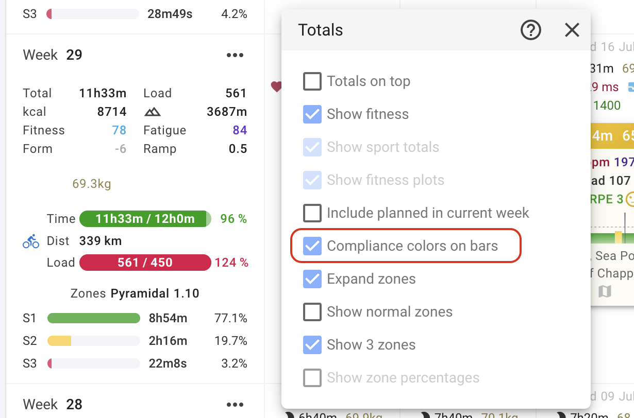Click the cycling bike icon
The height and width of the screenshot is (418, 634).
[x=31, y=241]
